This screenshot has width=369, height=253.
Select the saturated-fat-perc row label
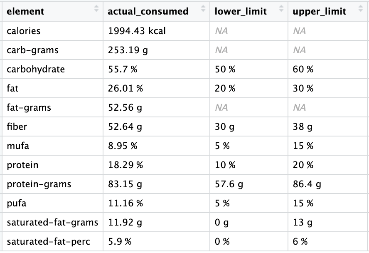48,241
